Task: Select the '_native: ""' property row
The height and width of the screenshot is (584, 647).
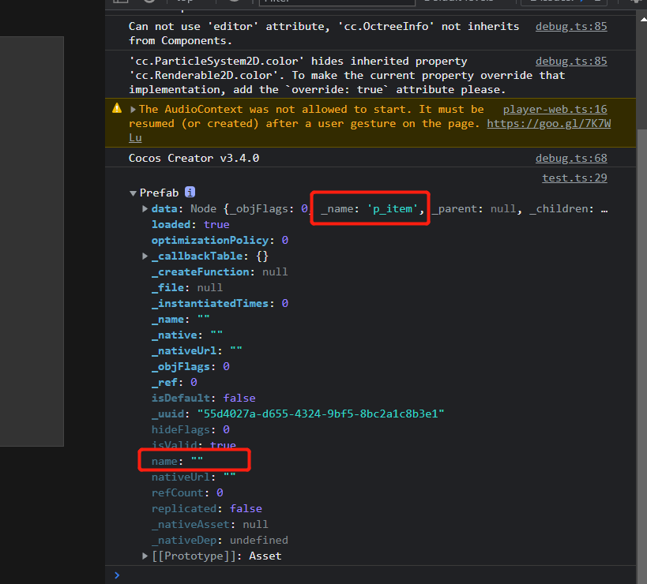Action: 187,335
